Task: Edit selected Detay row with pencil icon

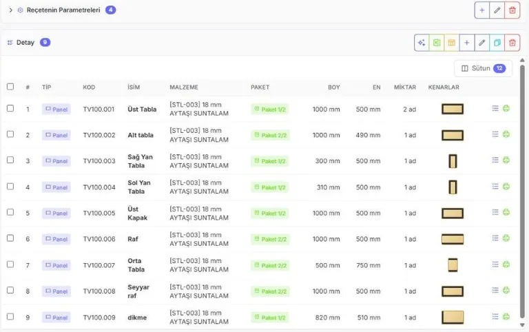Action: click(x=481, y=43)
